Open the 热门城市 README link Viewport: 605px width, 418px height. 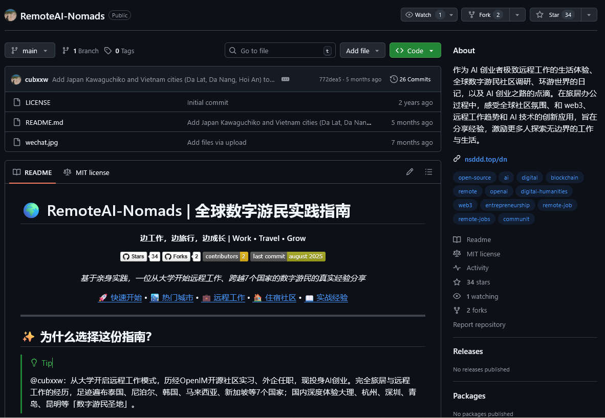click(x=171, y=298)
